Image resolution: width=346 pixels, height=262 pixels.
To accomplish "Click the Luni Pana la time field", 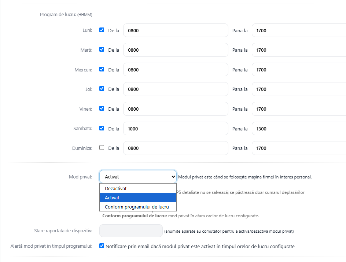I will click(x=299, y=30).
